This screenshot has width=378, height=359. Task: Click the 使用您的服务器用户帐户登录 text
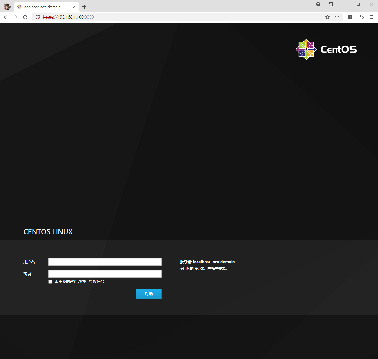pos(203,269)
